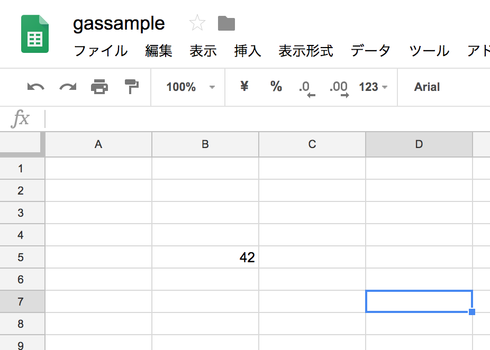Open the ファイル menu

(101, 51)
